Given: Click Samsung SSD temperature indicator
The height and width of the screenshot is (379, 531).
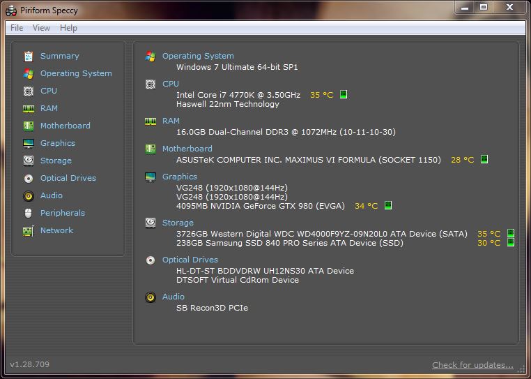Looking at the screenshot, I should [x=511, y=242].
